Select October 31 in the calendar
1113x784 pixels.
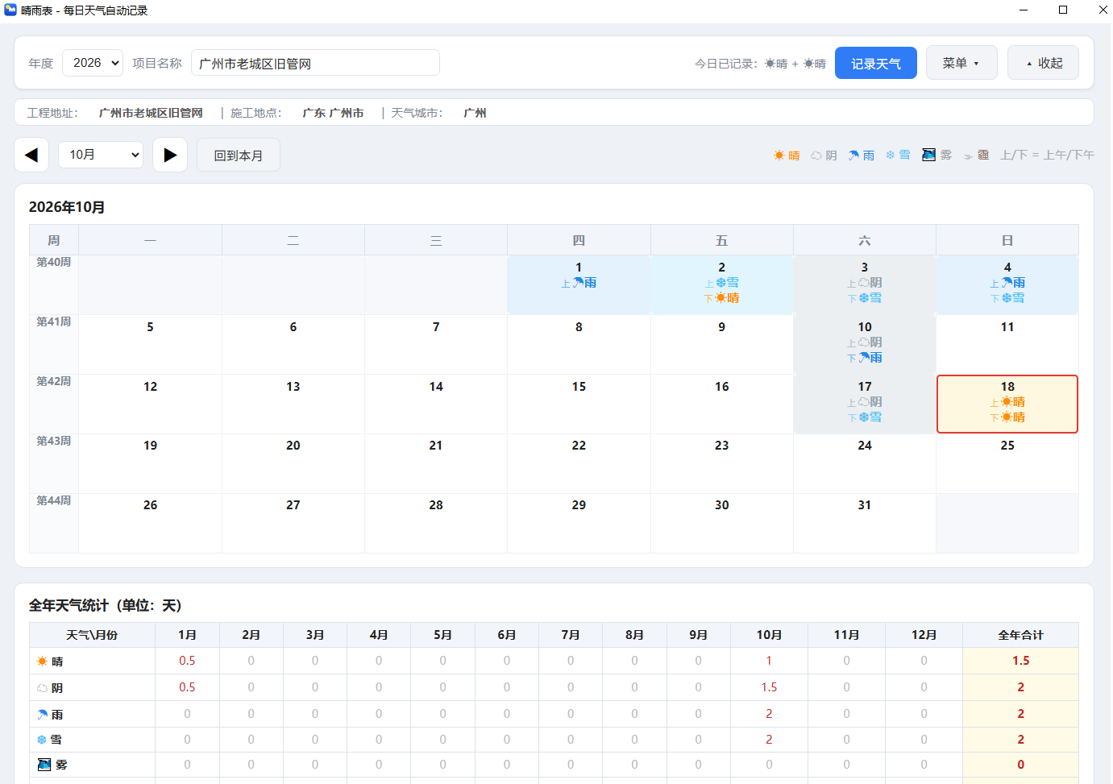(x=865, y=523)
